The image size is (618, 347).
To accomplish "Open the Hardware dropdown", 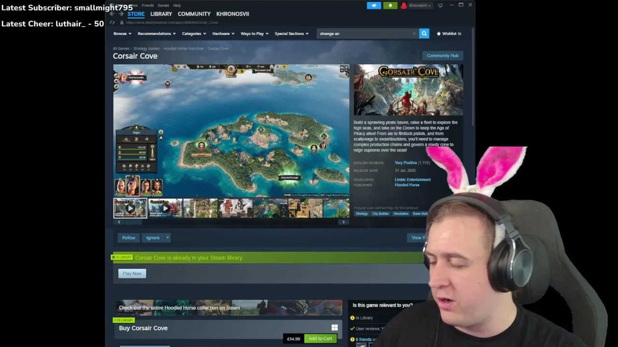I will pyautogui.click(x=224, y=34).
